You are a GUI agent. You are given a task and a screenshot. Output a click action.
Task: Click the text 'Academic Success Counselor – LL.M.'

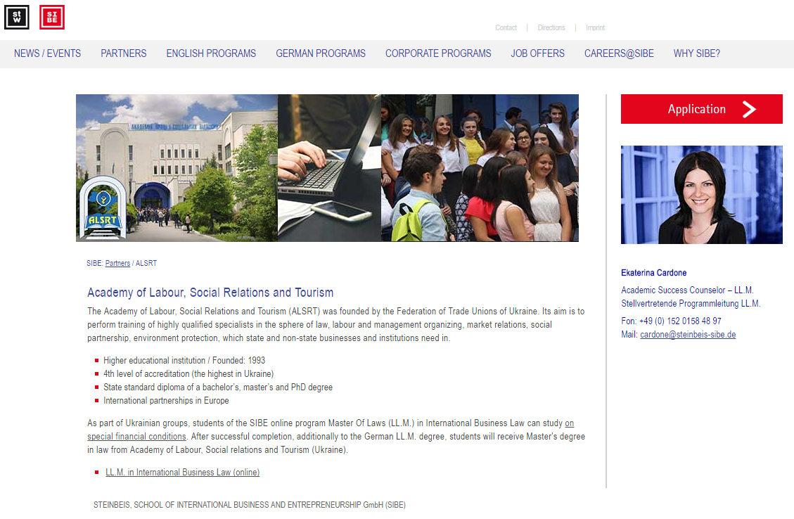tap(687, 290)
